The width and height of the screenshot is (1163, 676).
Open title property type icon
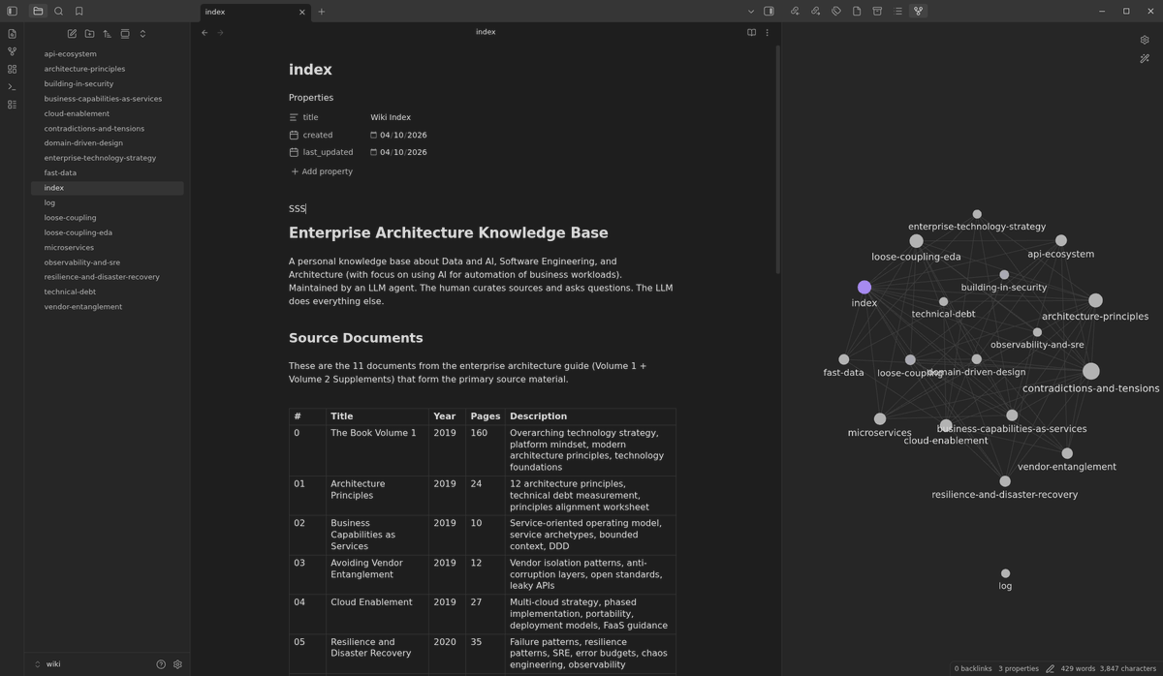pos(294,117)
